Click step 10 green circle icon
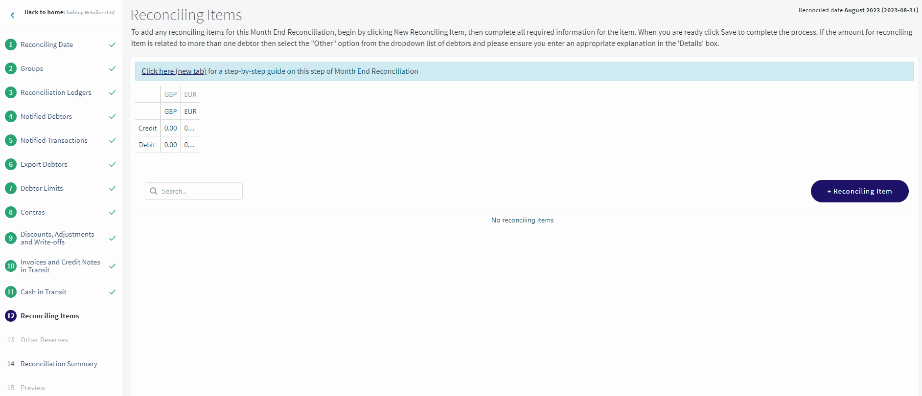922x396 pixels. click(11, 266)
